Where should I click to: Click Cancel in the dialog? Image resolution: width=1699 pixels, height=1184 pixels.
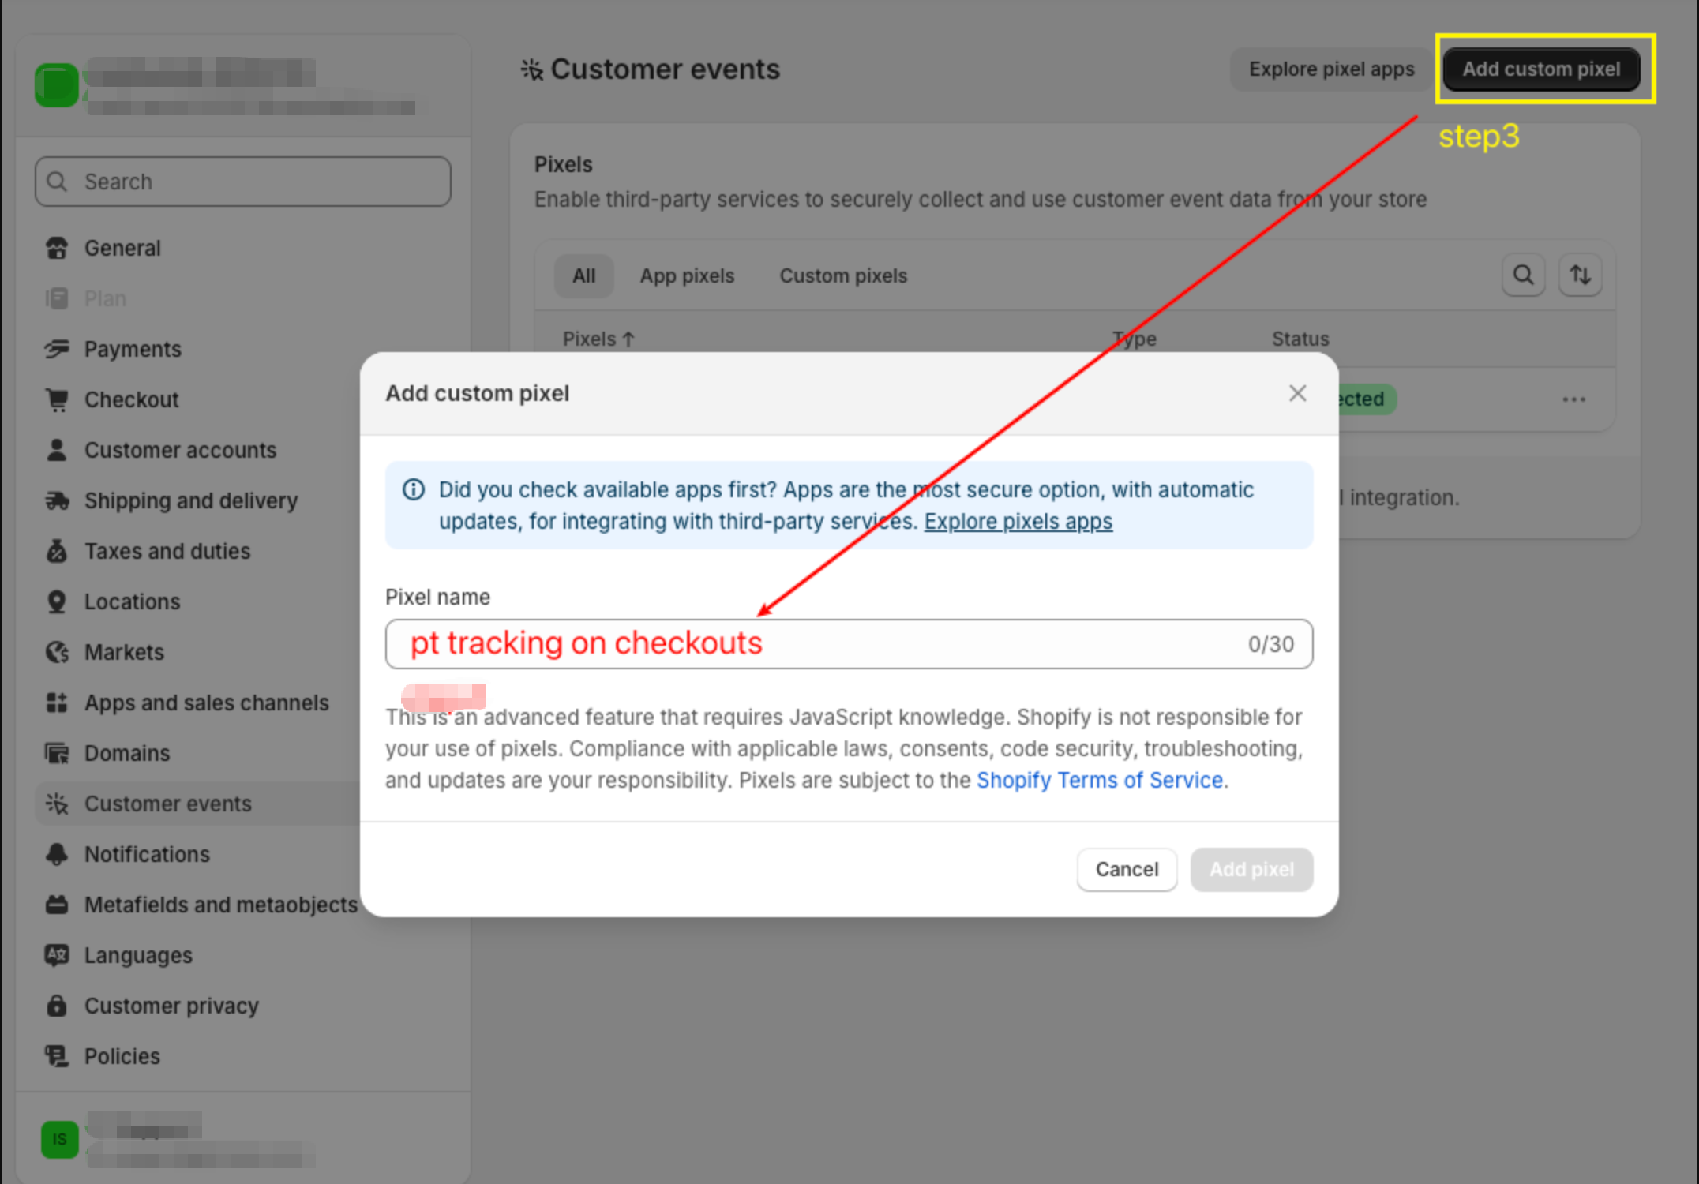(1127, 869)
